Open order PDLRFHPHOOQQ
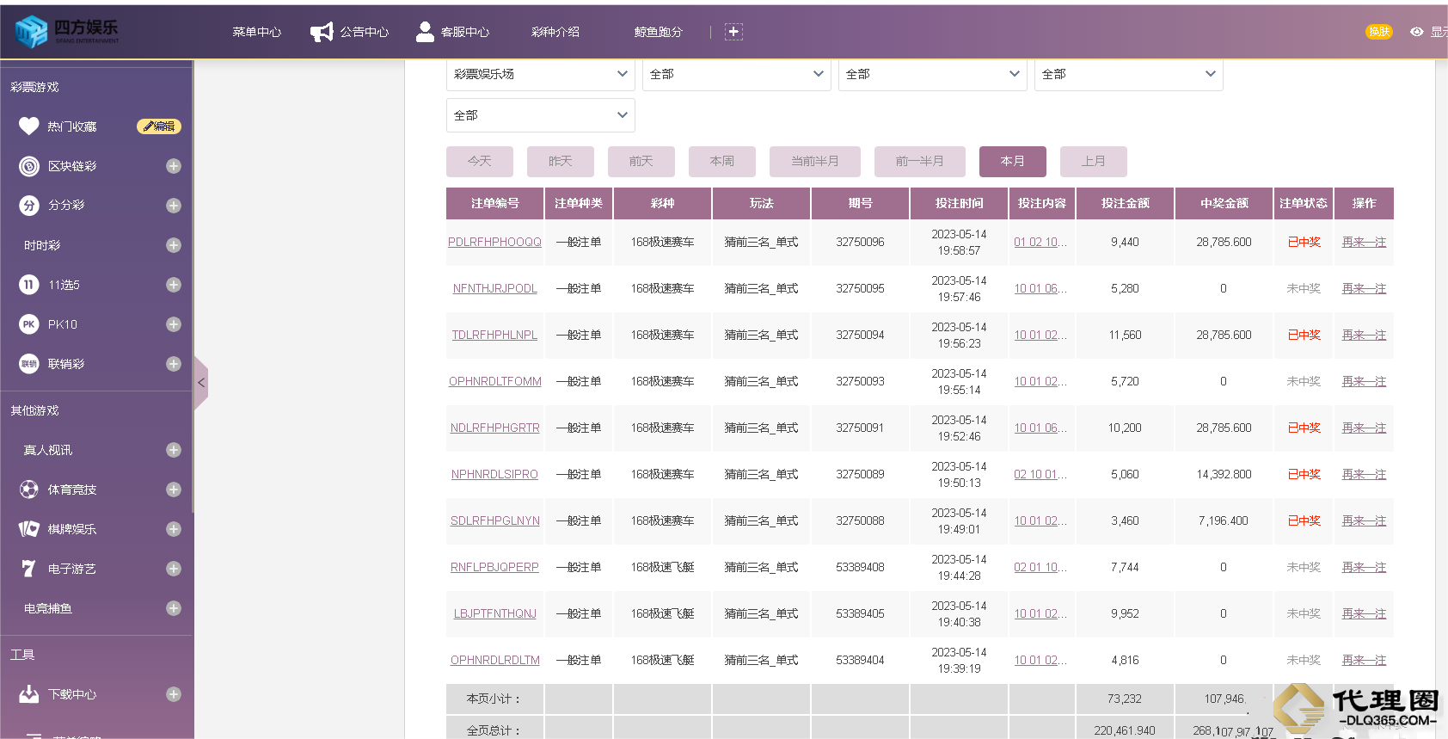The width and height of the screenshot is (1448, 739). point(495,243)
